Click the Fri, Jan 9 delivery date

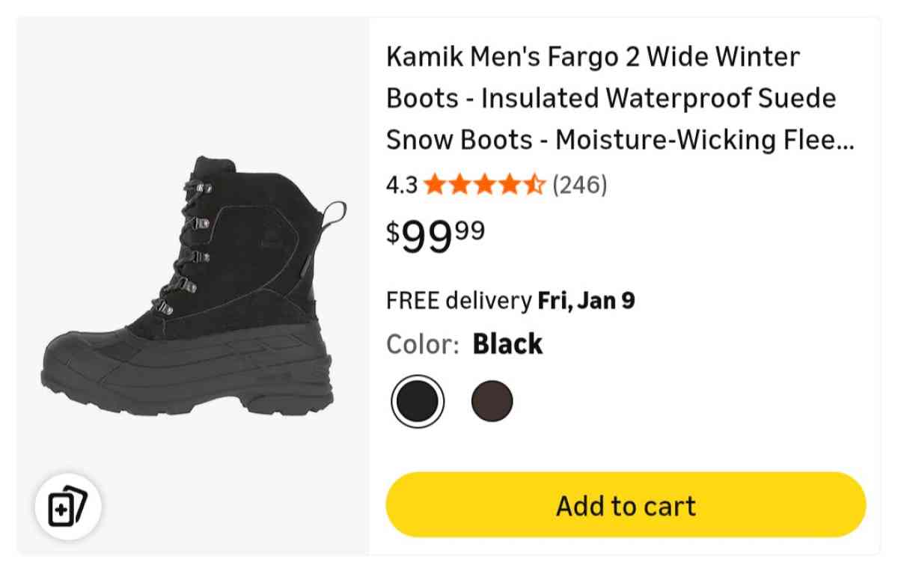pos(586,300)
